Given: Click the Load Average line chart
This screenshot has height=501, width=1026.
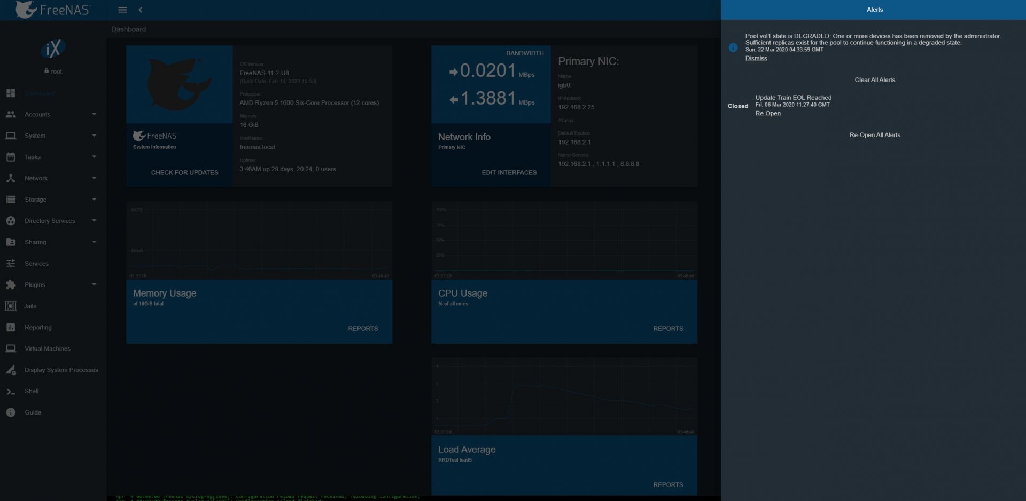Looking at the screenshot, I should click(564, 396).
